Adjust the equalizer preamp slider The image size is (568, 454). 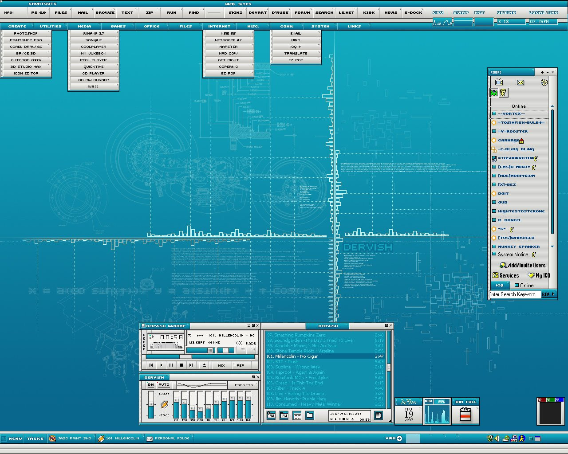[151, 404]
